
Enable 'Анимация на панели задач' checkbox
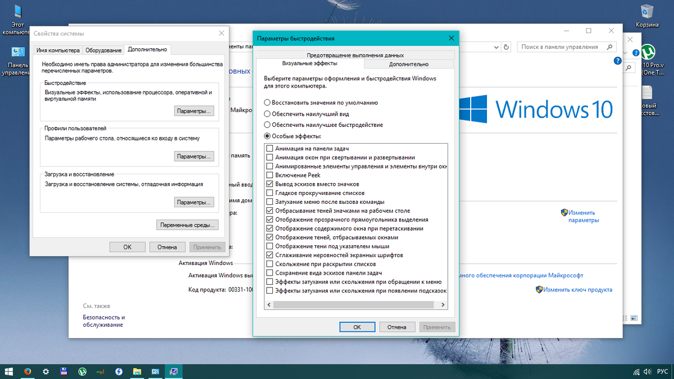[270, 149]
